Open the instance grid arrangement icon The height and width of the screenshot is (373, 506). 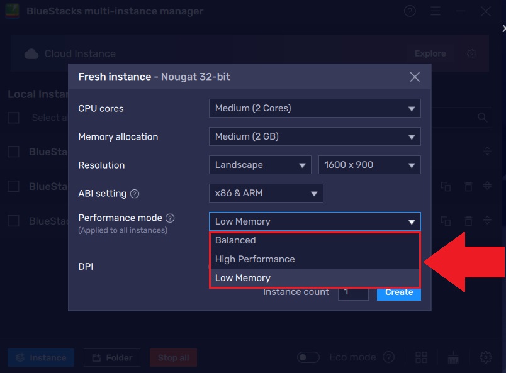(421, 357)
